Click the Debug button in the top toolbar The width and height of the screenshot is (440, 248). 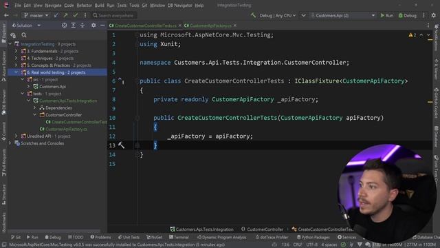(408, 15)
